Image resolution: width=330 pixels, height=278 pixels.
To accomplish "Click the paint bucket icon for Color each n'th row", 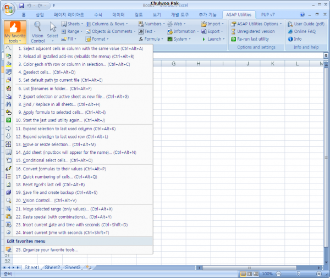I will click(x=8, y=64).
